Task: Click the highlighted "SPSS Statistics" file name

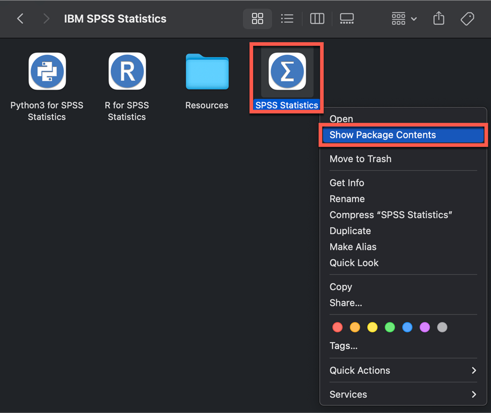Action: [x=287, y=105]
